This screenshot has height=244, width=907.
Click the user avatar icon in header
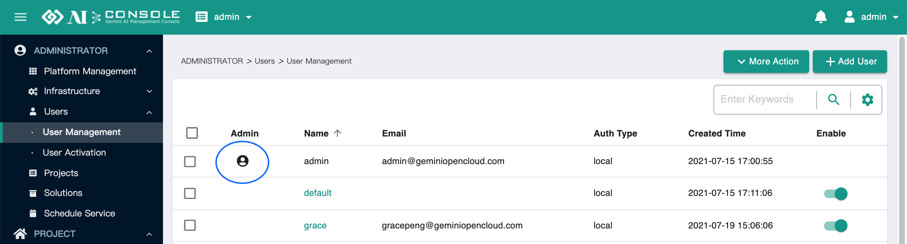[x=849, y=17]
